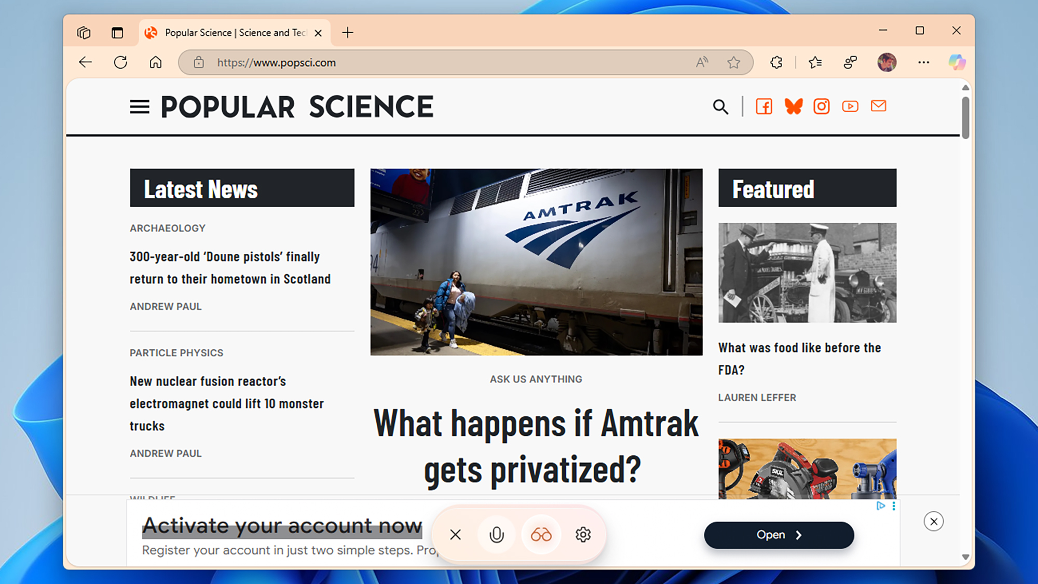Click the YouTube icon in header
Image resolution: width=1038 pixels, height=584 pixels.
tap(850, 106)
